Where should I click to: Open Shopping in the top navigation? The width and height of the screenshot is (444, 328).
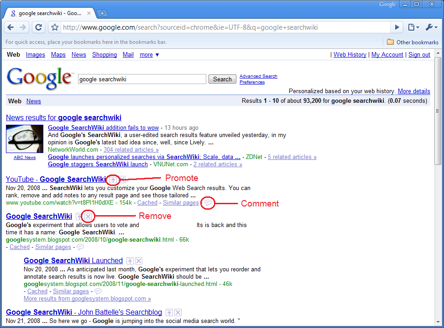pyautogui.click(x=104, y=55)
